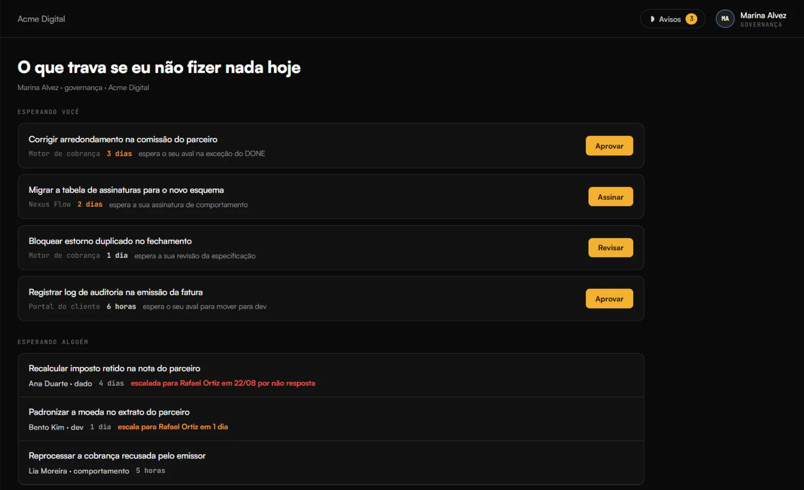Go to the Acme Digital home logo
Image resolution: width=804 pixels, height=490 pixels.
(41, 19)
